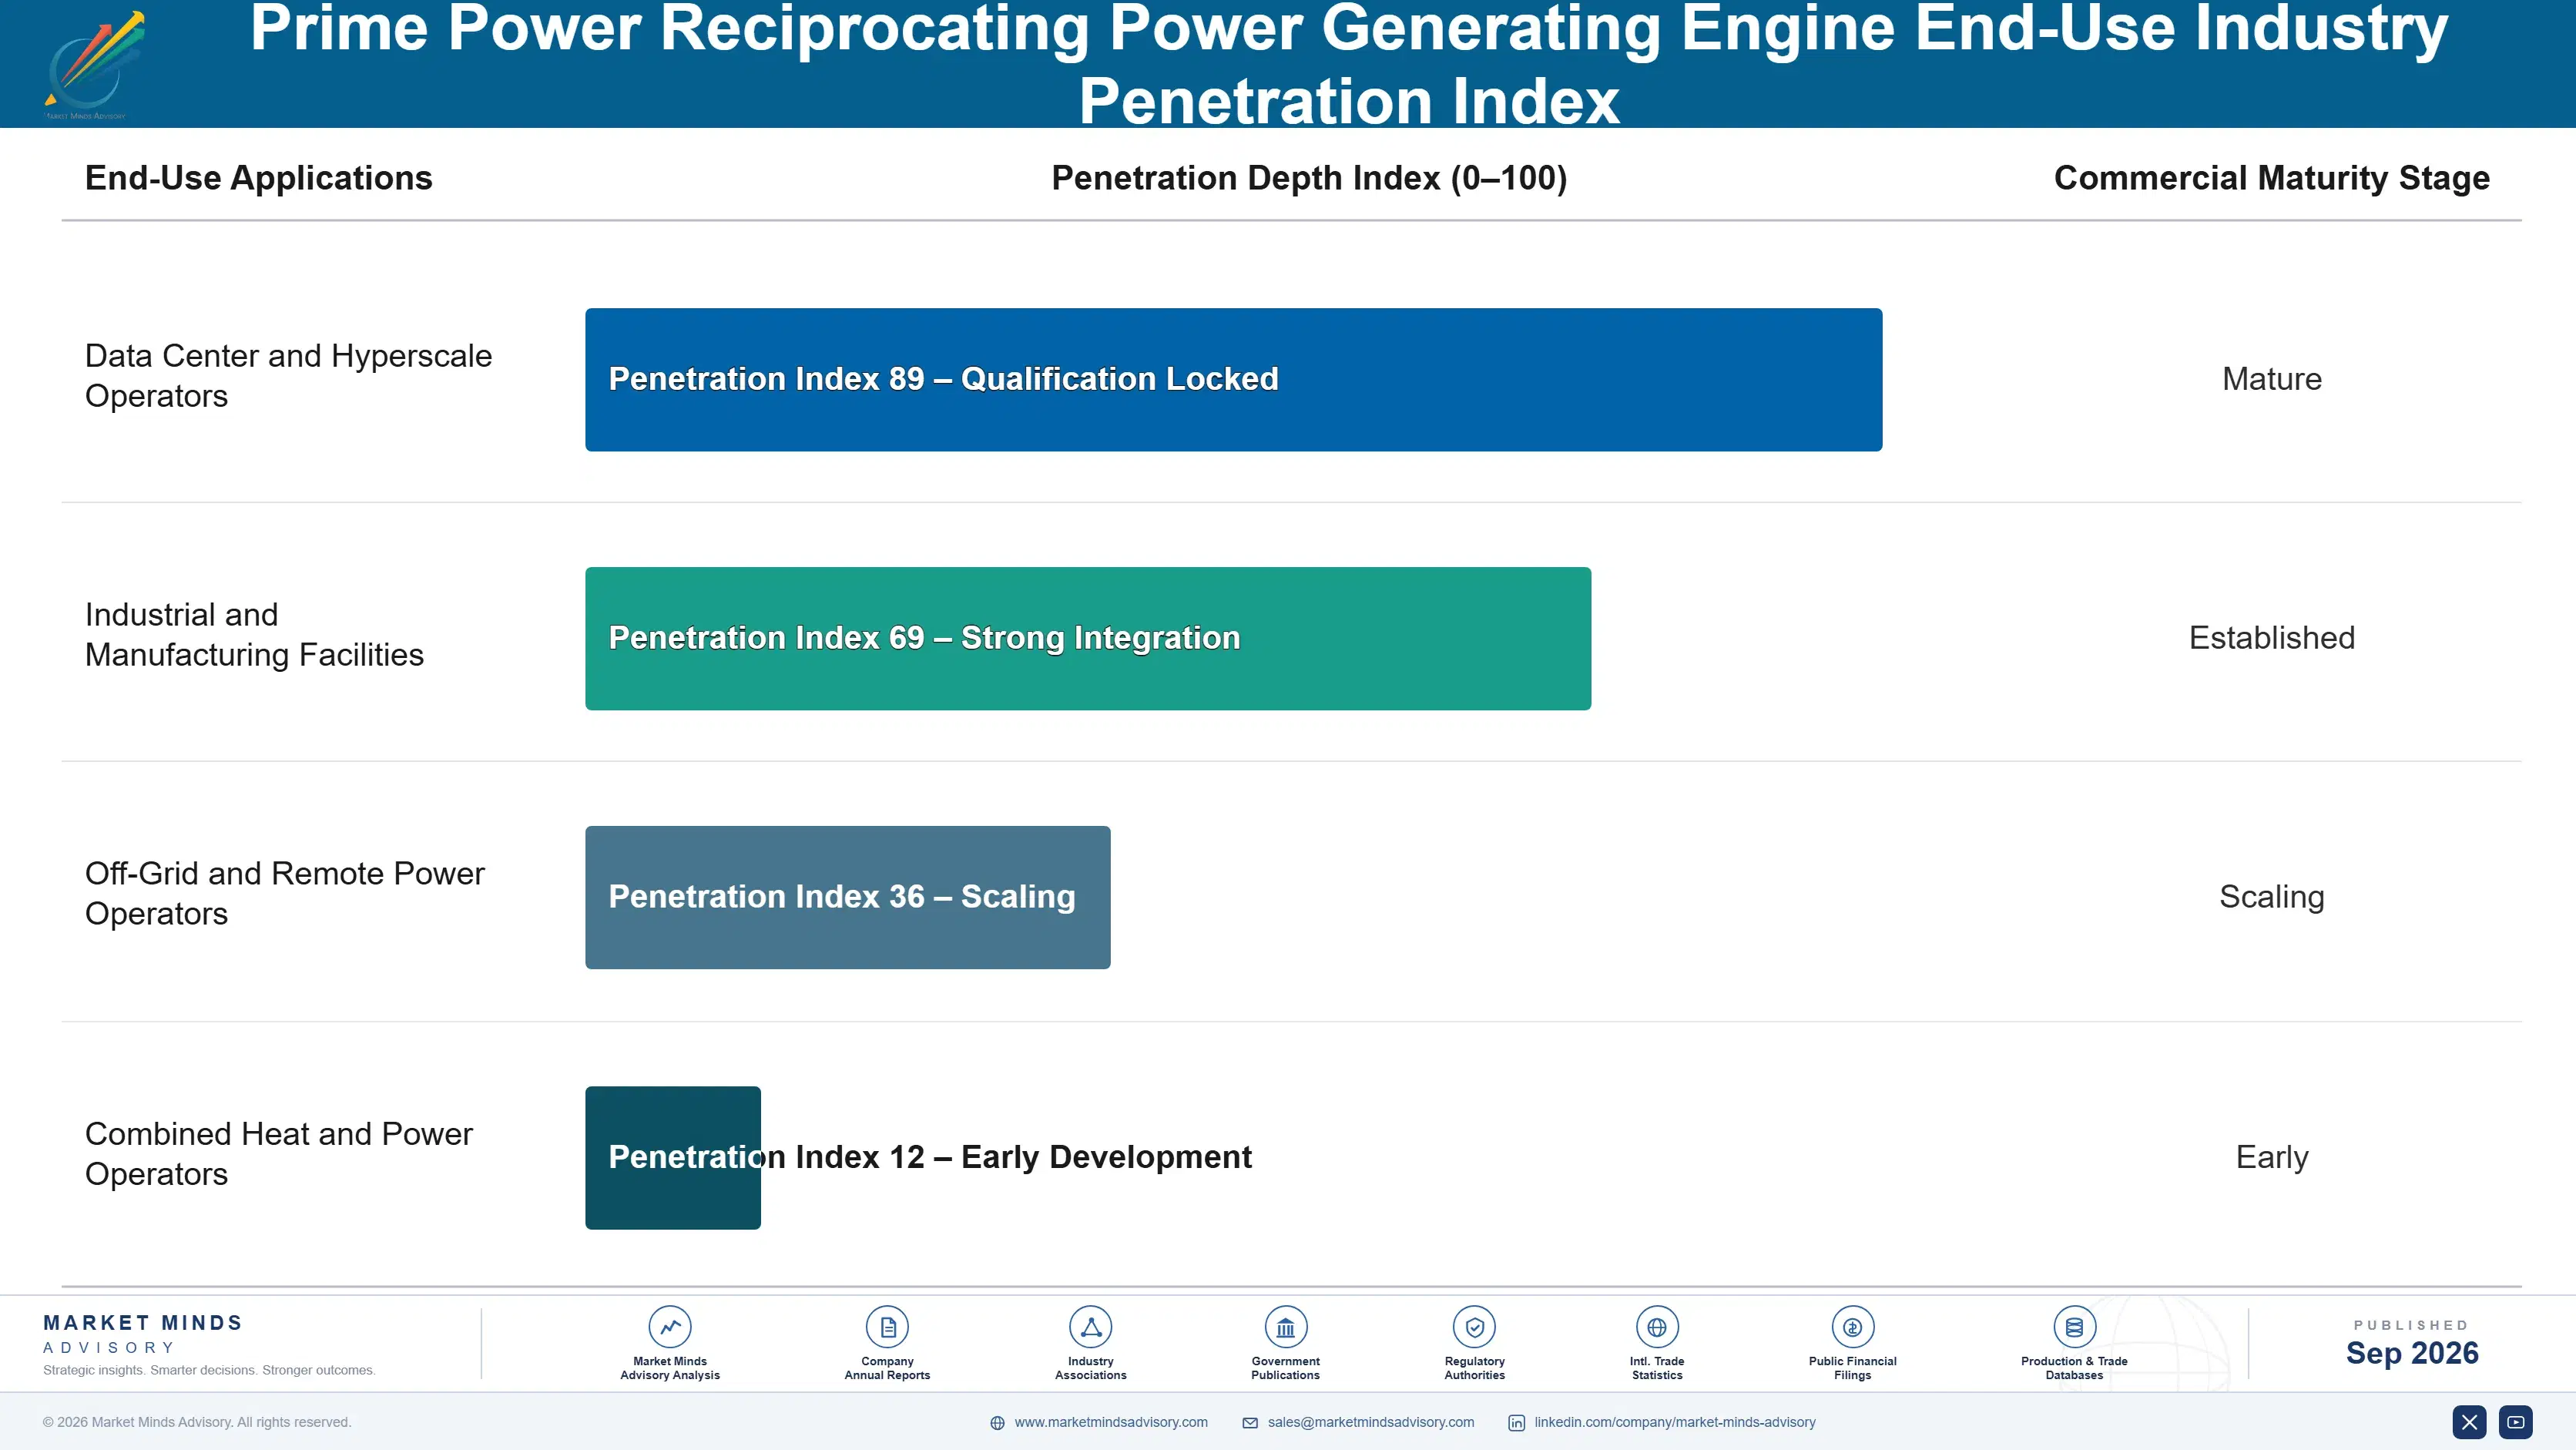Click the MARKET MINDS ADVISORY footer wordmark
2576x1450 pixels.
pyautogui.click(x=143, y=1334)
